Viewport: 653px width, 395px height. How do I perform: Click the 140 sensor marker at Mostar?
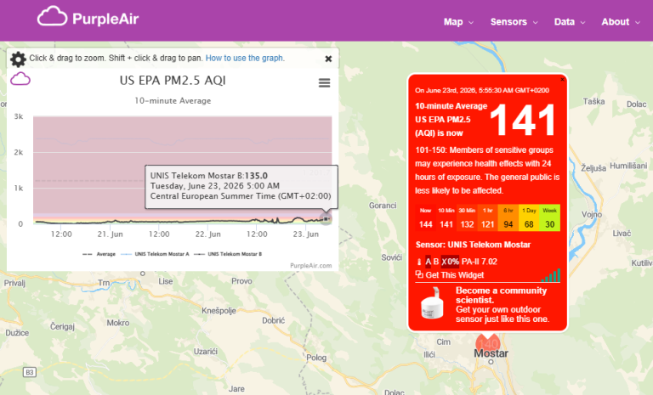point(488,344)
